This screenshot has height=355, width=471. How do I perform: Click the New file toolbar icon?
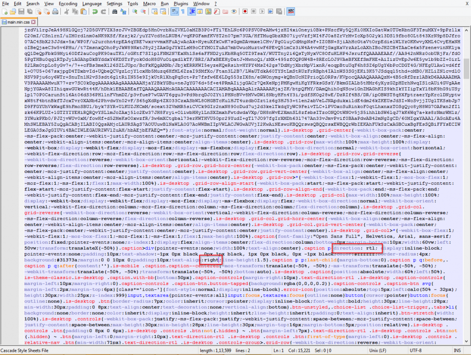5,11
